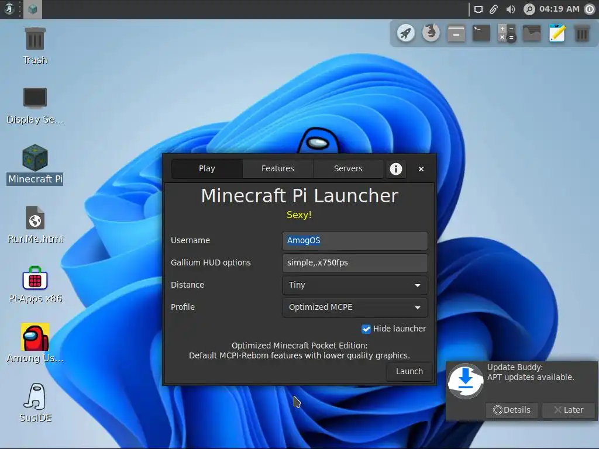Click the volume speaker tray icon
This screenshot has width=599, height=449.
510,9
